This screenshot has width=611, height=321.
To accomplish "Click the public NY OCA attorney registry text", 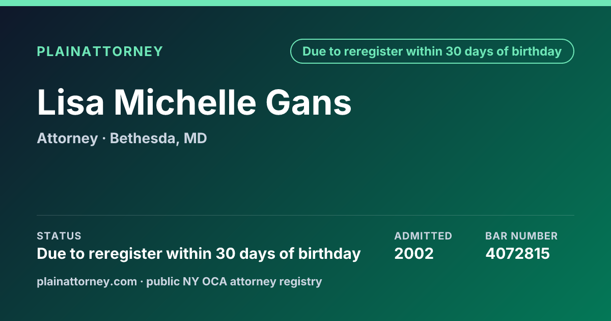I will [234, 281].
